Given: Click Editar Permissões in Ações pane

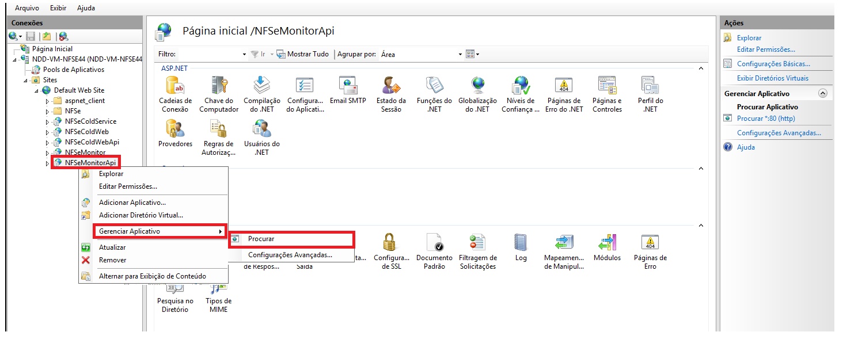Looking at the screenshot, I should coord(766,49).
